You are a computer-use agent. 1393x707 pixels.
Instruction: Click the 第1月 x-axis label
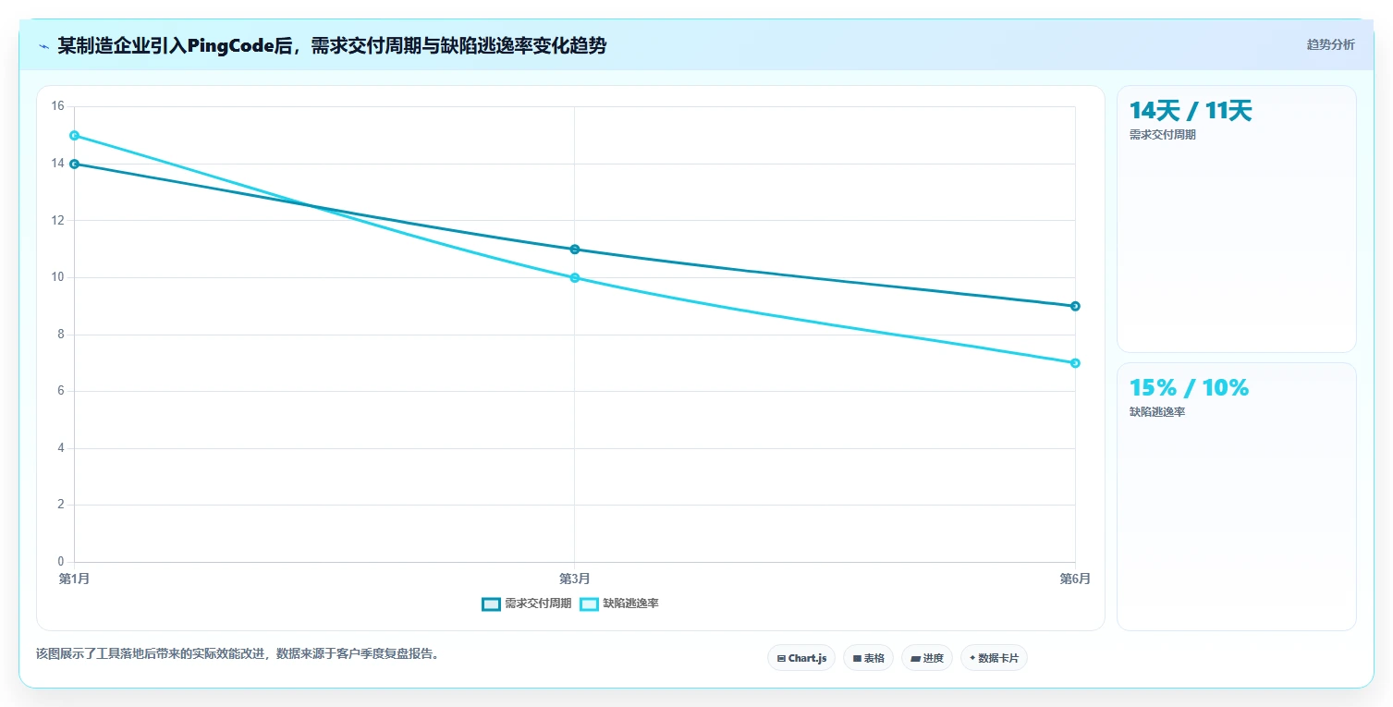coord(74,579)
